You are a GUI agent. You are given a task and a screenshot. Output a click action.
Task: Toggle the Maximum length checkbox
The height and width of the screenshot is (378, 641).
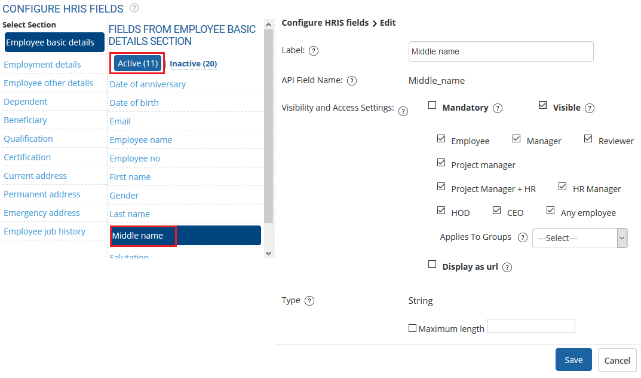click(x=412, y=328)
